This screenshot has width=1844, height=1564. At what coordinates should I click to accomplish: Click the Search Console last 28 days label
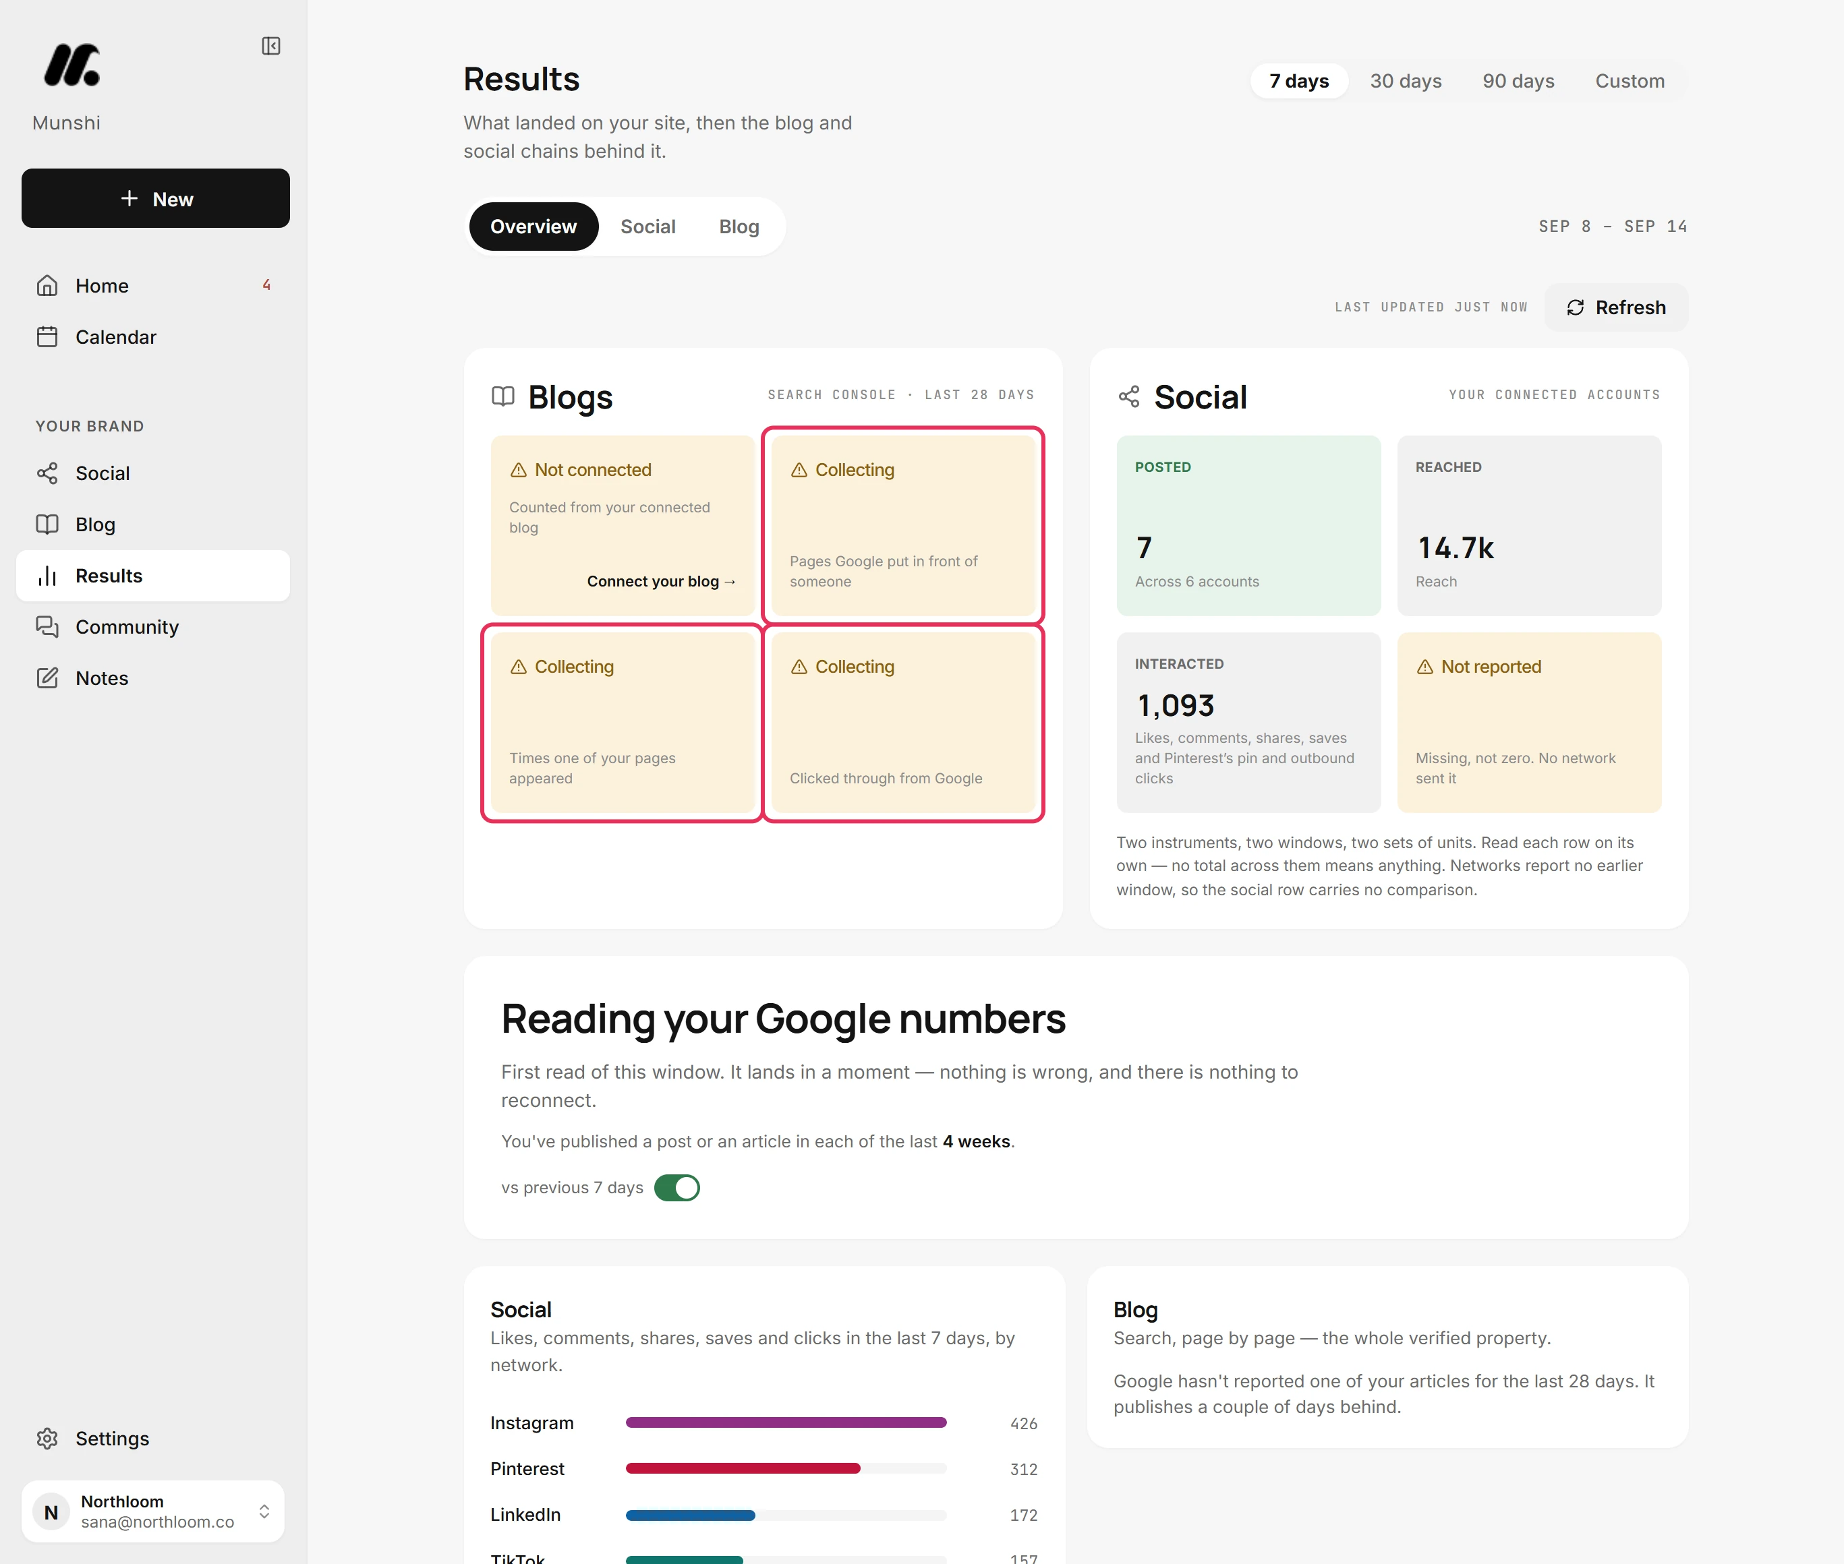pyautogui.click(x=901, y=396)
